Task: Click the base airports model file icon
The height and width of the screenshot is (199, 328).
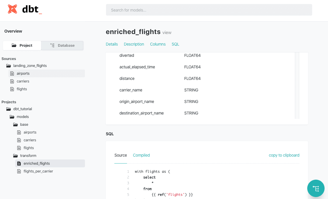Action: (x=19, y=132)
